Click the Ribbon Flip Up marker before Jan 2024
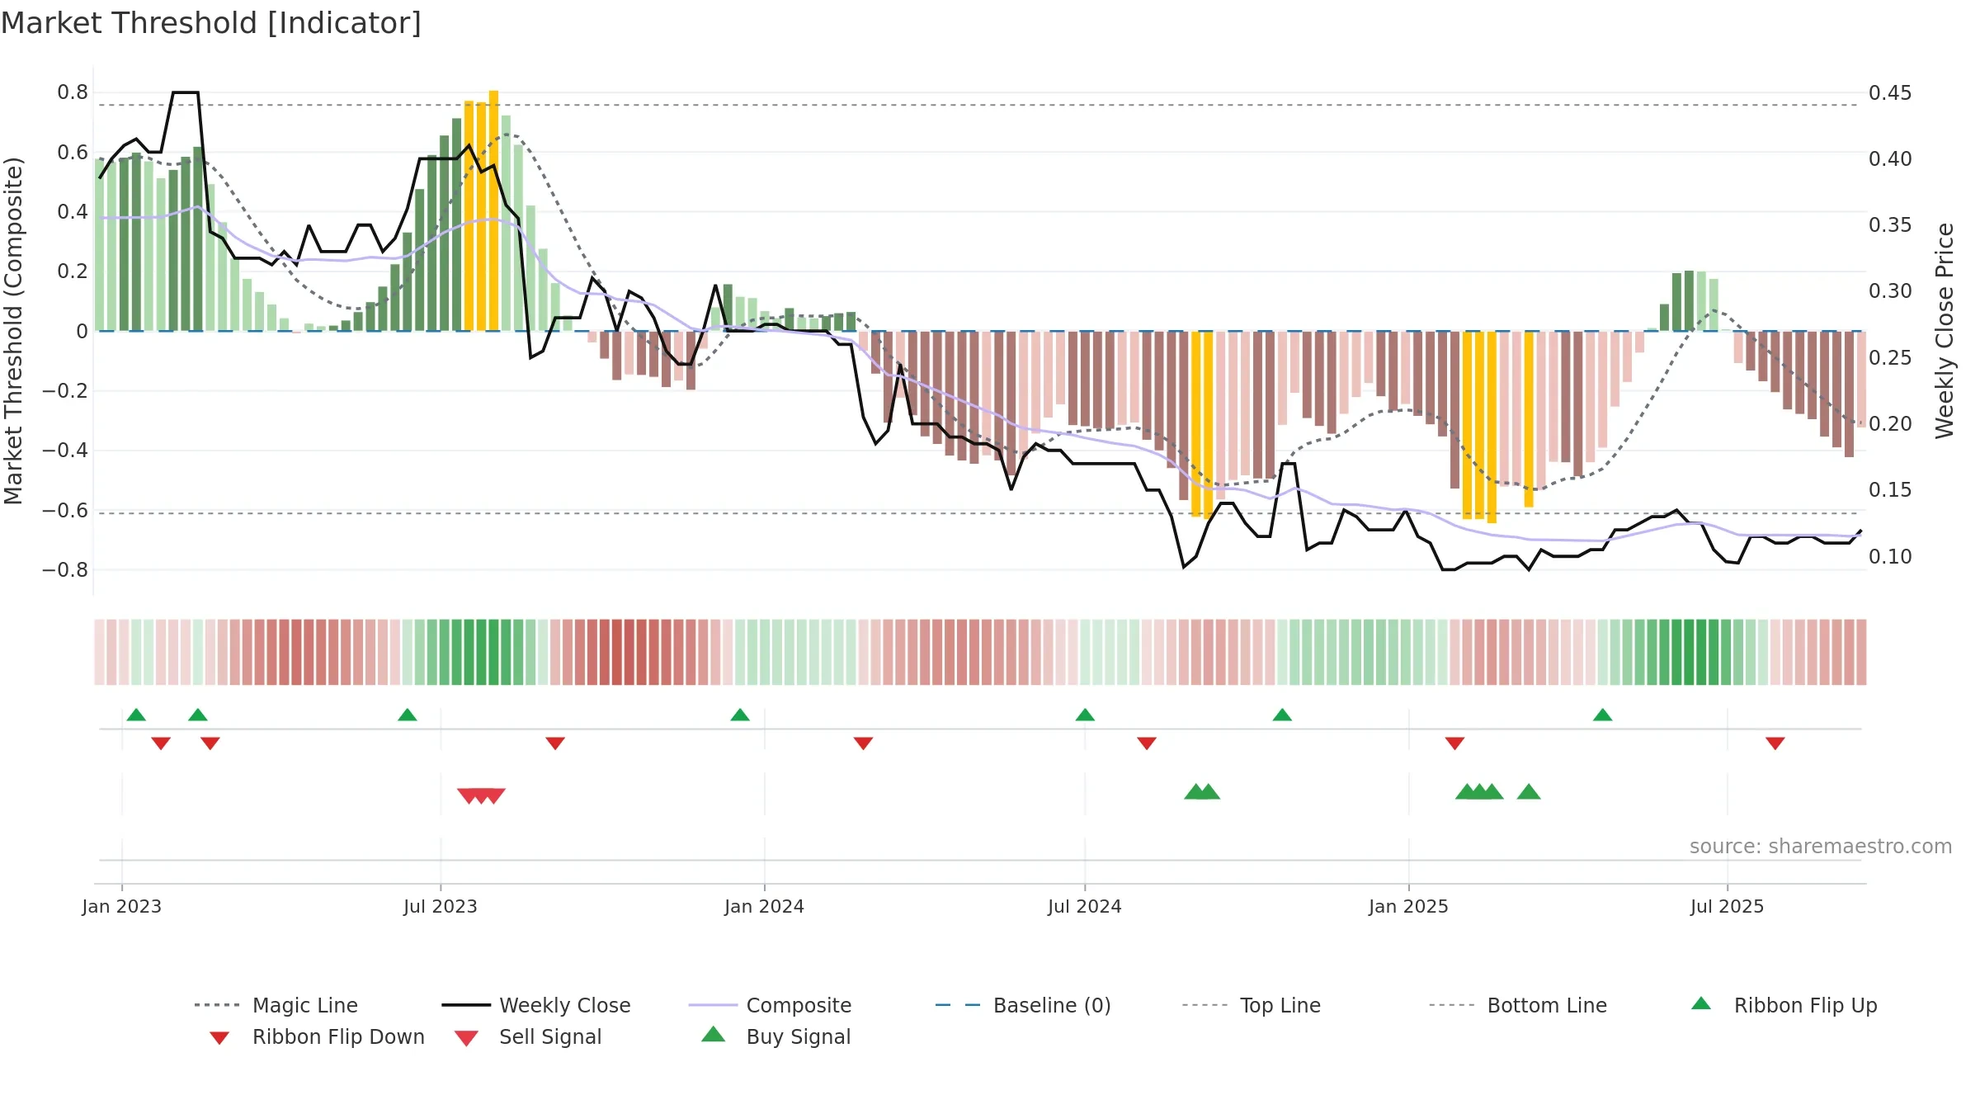 coord(740,715)
